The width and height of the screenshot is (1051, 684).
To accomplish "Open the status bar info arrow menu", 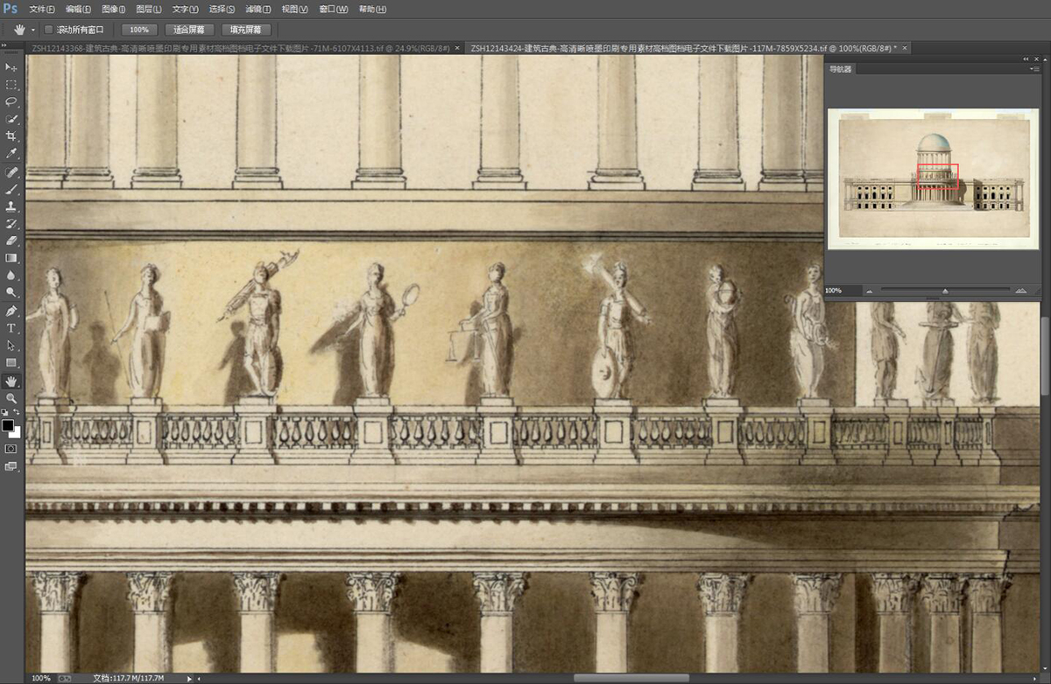I will click(189, 678).
